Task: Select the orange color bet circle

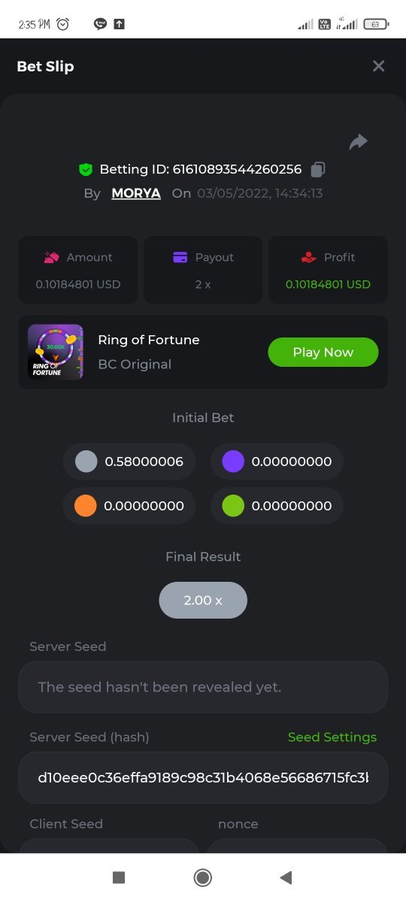Action: [86, 506]
